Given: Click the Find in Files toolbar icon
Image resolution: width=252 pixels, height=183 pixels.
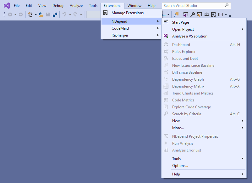Looking at the screenshot, I should (176, 15).
